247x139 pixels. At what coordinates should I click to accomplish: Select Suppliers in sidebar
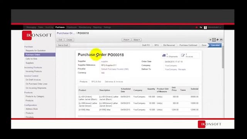[x=30, y=63]
